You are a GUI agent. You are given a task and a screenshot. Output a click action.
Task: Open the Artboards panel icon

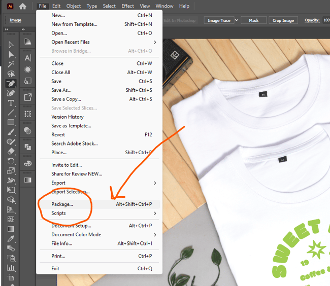[27, 114]
